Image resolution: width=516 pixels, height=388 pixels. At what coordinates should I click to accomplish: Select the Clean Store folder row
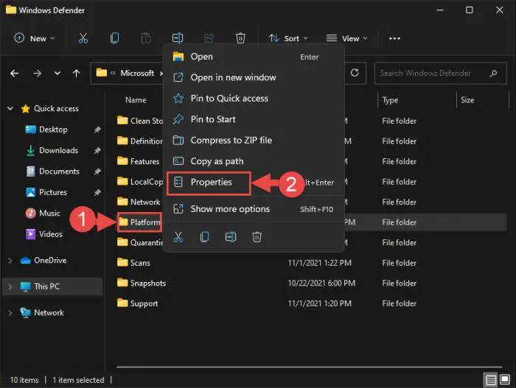[x=140, y=121]
